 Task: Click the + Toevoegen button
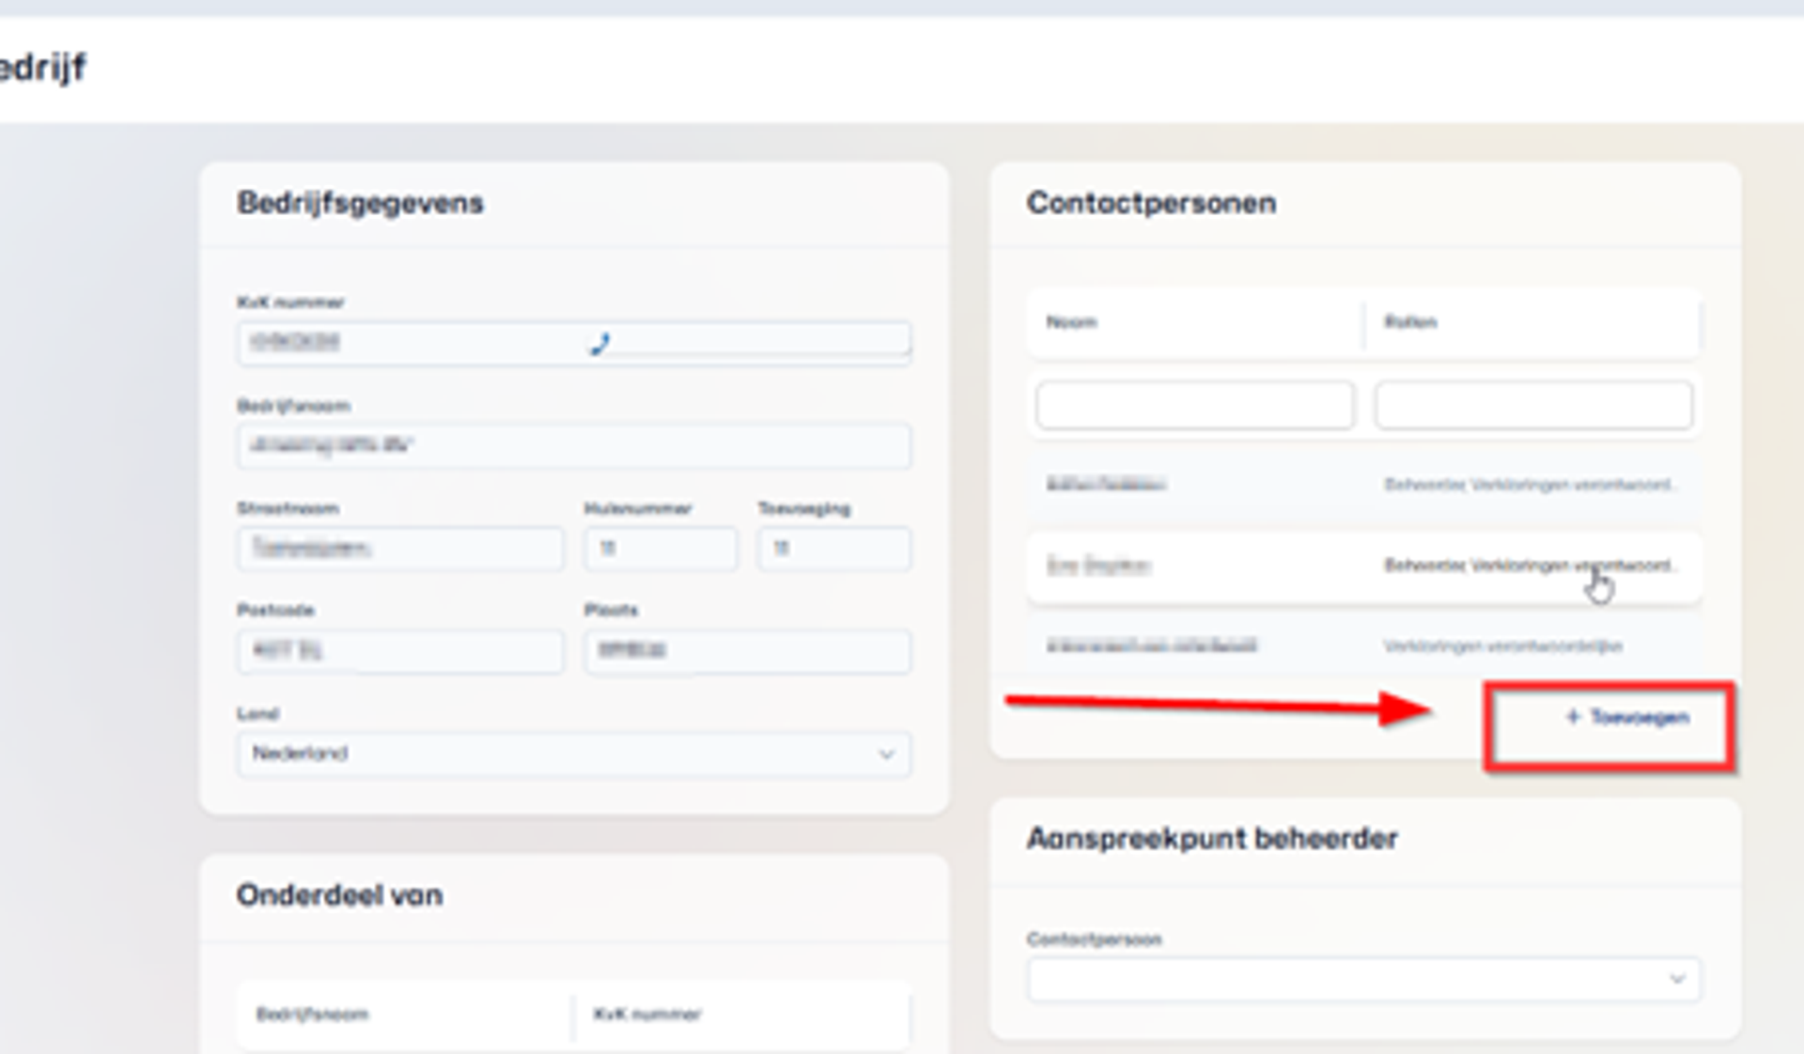coord(1626,718)
